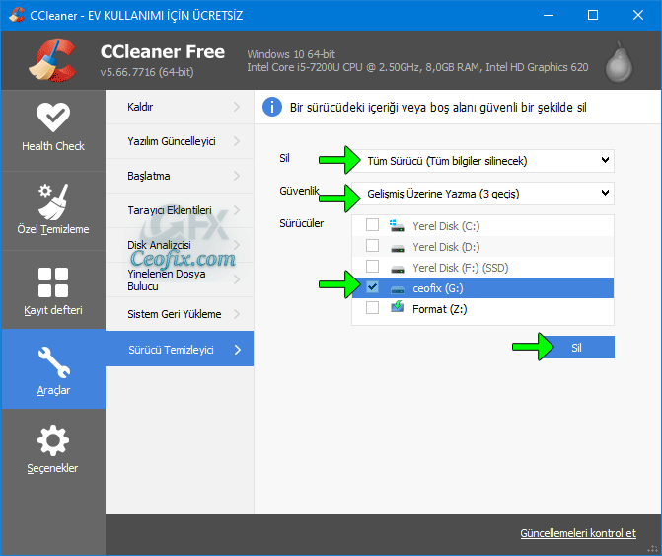Minimize the CCleaner window
This screenshot has height=556, width=662.
tap(548, 15)
